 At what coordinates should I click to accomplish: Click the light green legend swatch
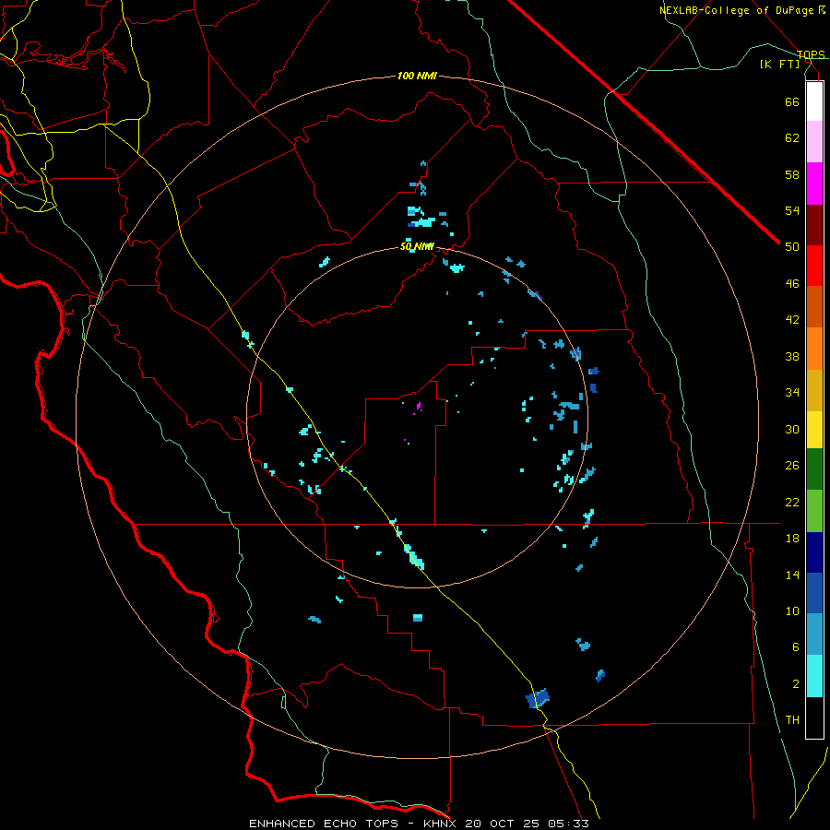click(814, 511)
